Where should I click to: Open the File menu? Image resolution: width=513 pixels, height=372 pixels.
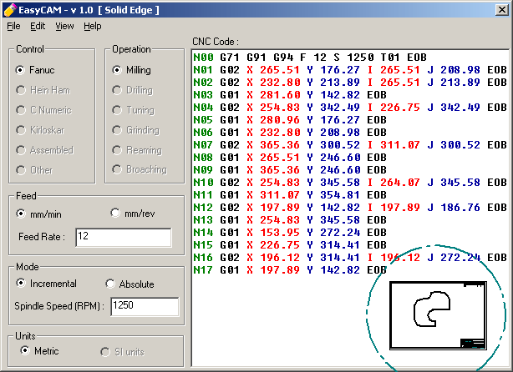coord(13,26)
